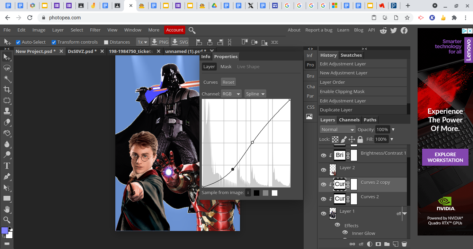Switch to the Channels tab
This screenshot has width=473, height=249.
click(x=349, y=120)
